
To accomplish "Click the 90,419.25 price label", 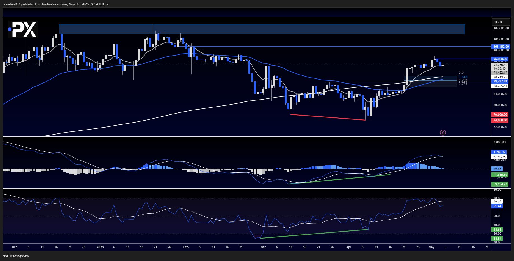I will (500, 77).
